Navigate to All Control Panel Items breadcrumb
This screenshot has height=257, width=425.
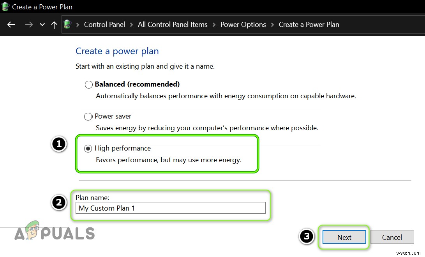[173, 24]
